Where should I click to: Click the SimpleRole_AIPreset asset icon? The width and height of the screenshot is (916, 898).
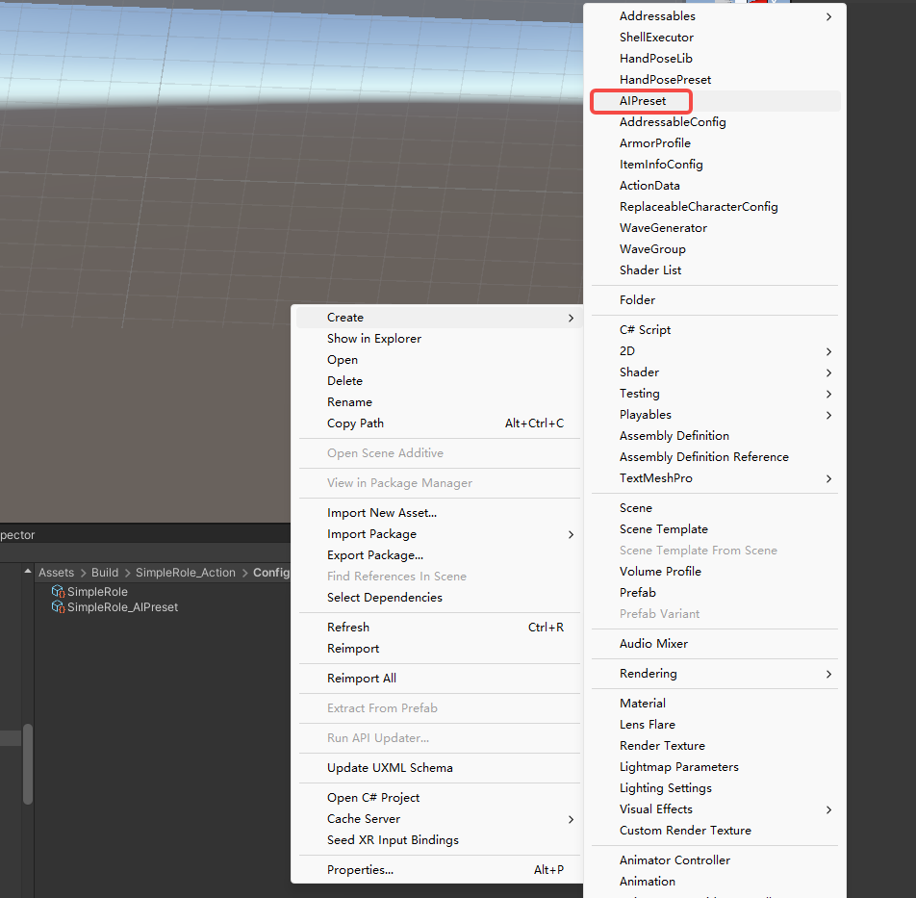click(x=58, y=607)
